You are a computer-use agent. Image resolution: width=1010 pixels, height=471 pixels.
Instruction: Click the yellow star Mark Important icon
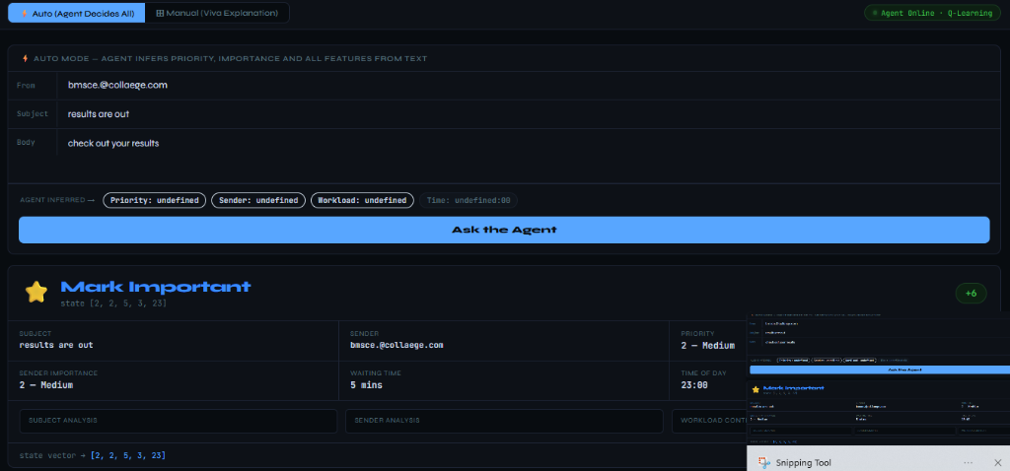click(x=36, y=292)
